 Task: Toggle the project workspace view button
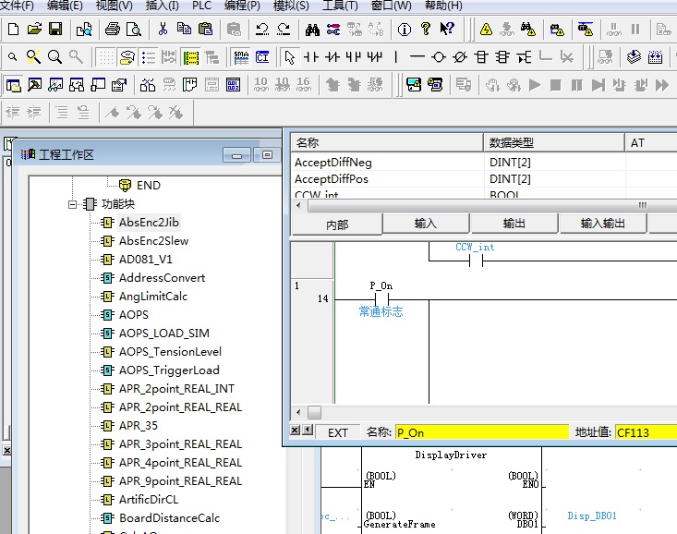[14, 85]
